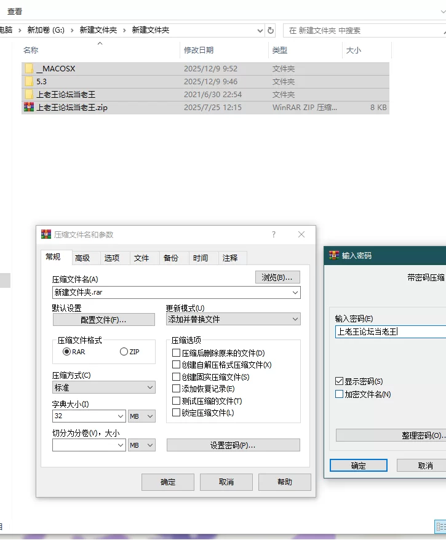This screenshot has width=446, height=540.
Task: Uncheck 显示密码 checkbox
Action: [339, 381]
